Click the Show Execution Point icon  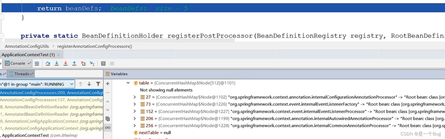37,64
